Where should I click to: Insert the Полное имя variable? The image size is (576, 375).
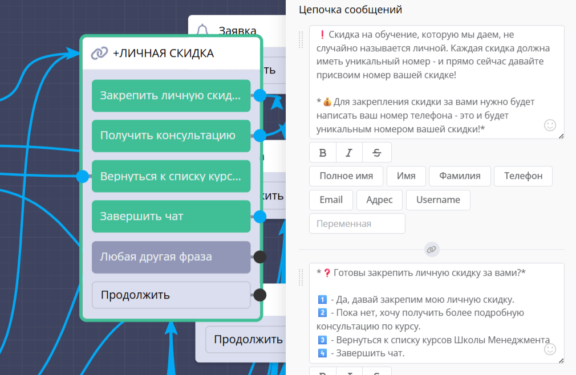pyautogui.click(x=346, y=176)
